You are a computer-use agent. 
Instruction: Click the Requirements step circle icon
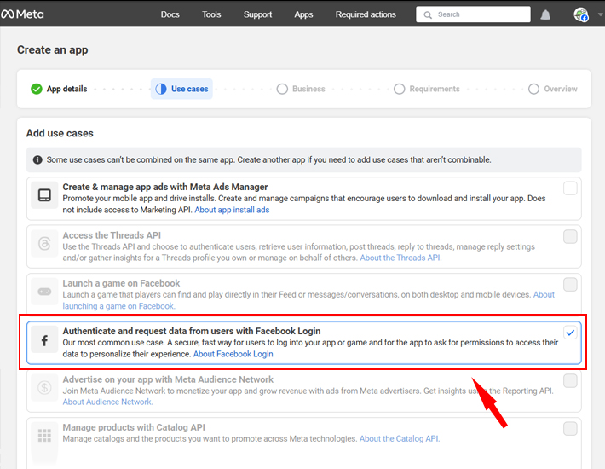coord(400,89)
